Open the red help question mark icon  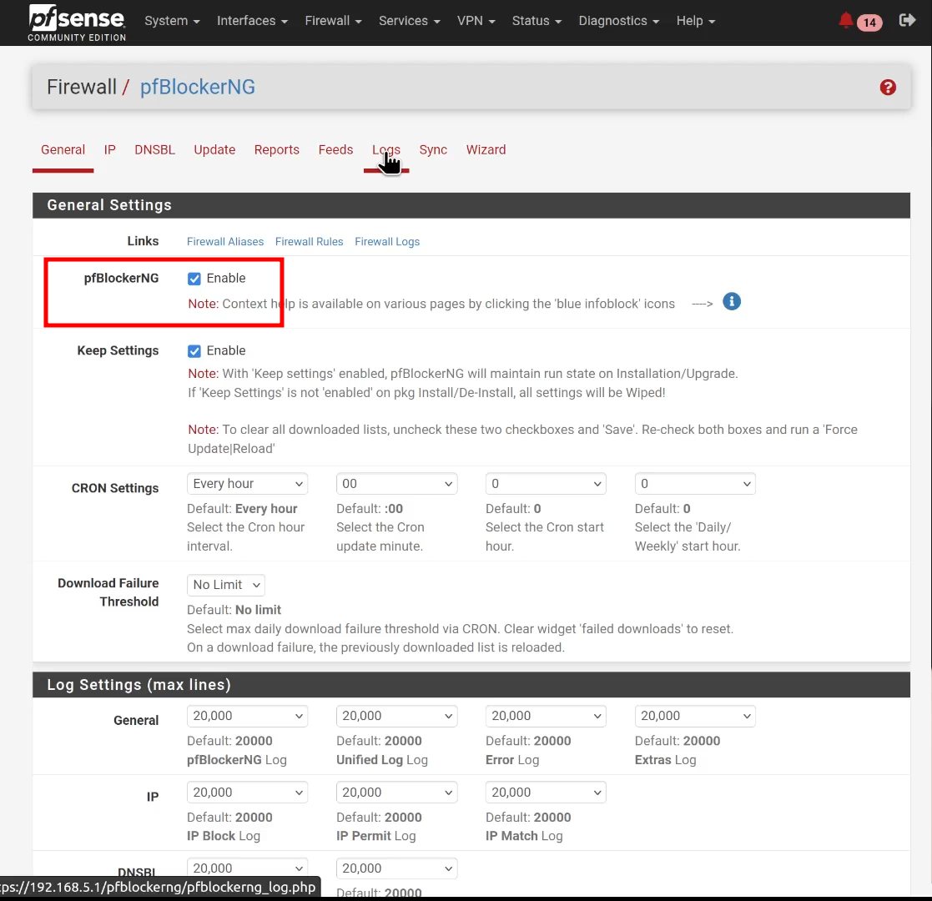888,88
